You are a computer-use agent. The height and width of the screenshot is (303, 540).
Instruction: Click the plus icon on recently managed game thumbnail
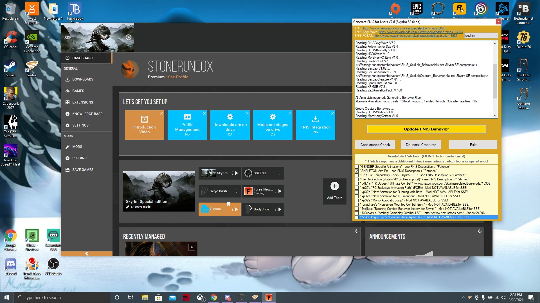pos(192,247)
